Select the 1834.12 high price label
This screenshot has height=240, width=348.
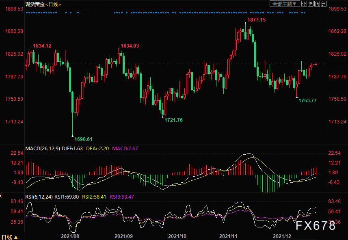42,46
